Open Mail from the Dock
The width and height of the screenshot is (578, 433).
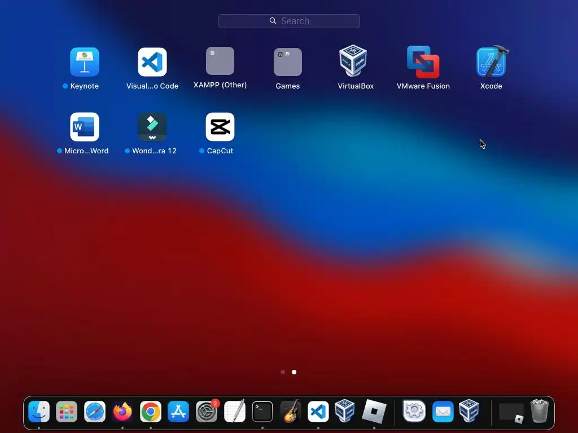pyautogui.click(x=443, y=412)
